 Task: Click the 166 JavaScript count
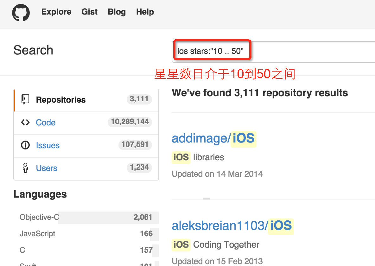point(146,234)
